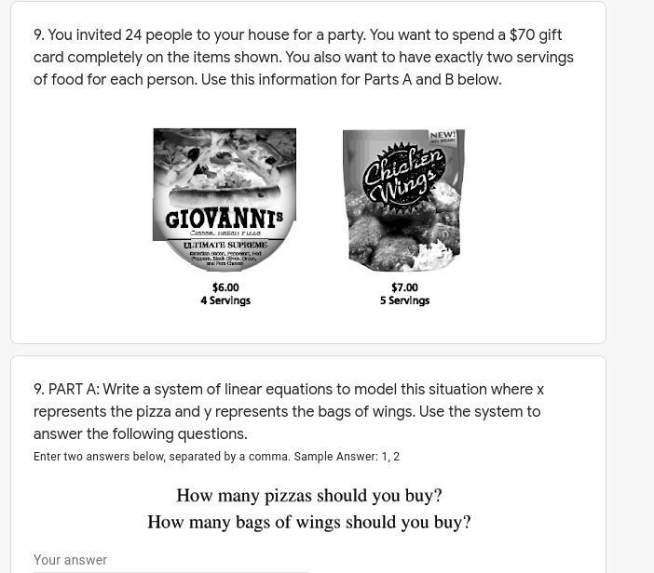Click the "Sample Answer: 1, 2" hint text
The width and height of the screenshot is (654, 573).
[x=347, y=457]
